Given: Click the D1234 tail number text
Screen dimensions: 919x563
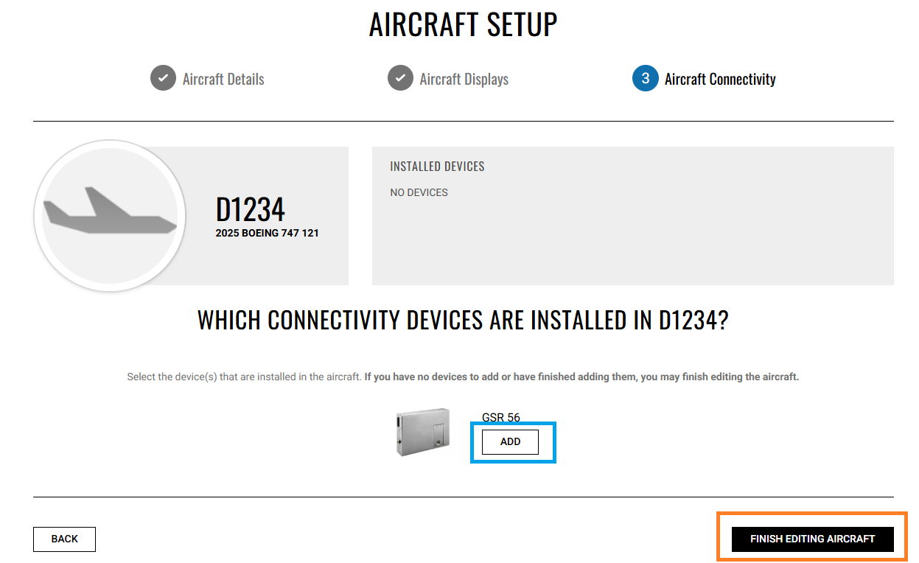Looking at the screenshot, I should 250,209.
